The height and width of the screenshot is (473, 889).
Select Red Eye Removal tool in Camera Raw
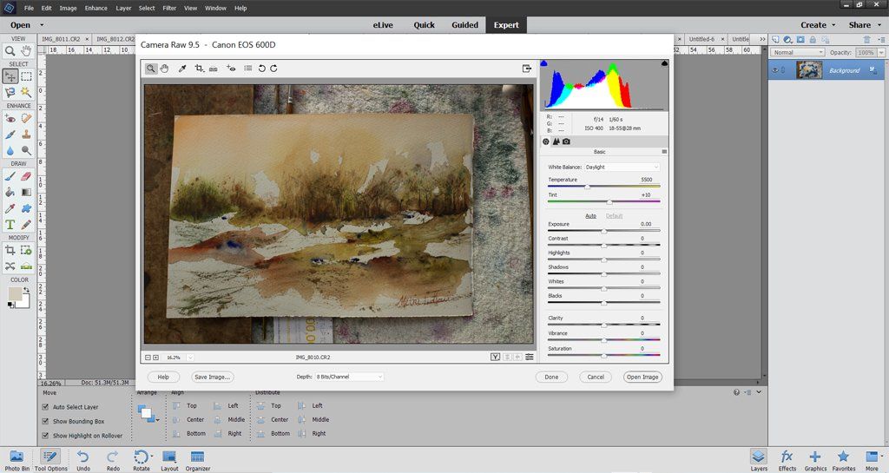[231, 69]
